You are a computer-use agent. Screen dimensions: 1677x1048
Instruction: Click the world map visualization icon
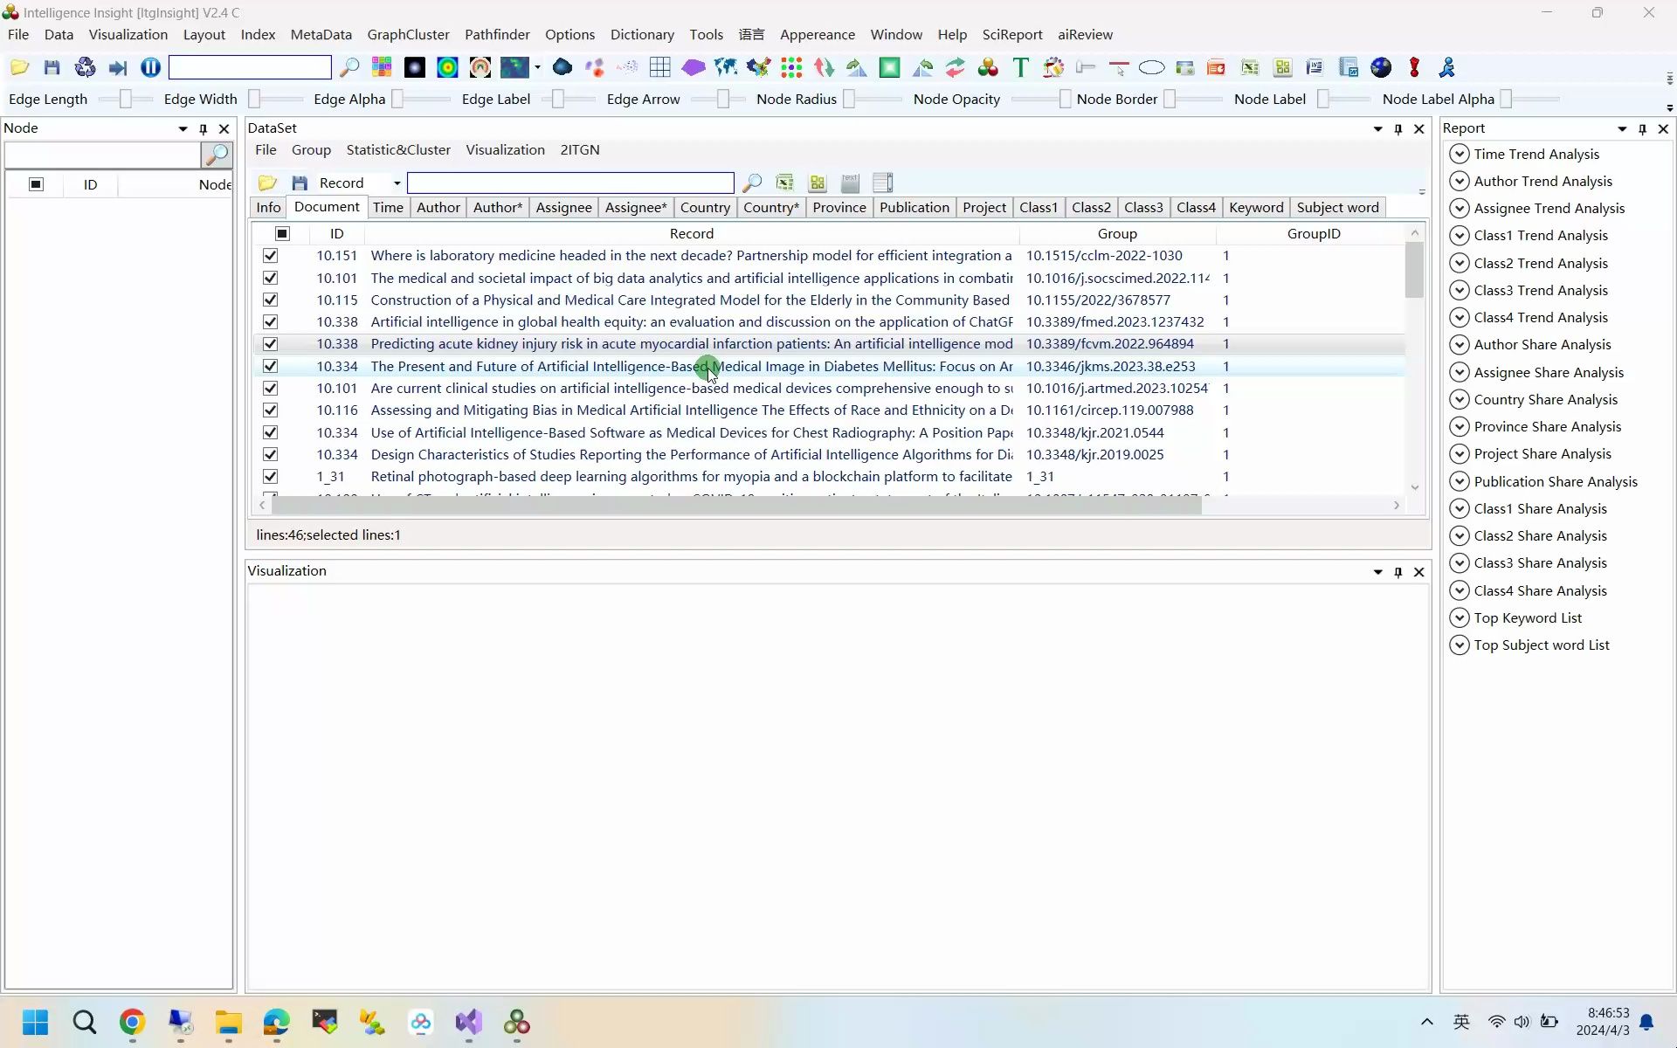pyautogui.click(x=725, y=67)
